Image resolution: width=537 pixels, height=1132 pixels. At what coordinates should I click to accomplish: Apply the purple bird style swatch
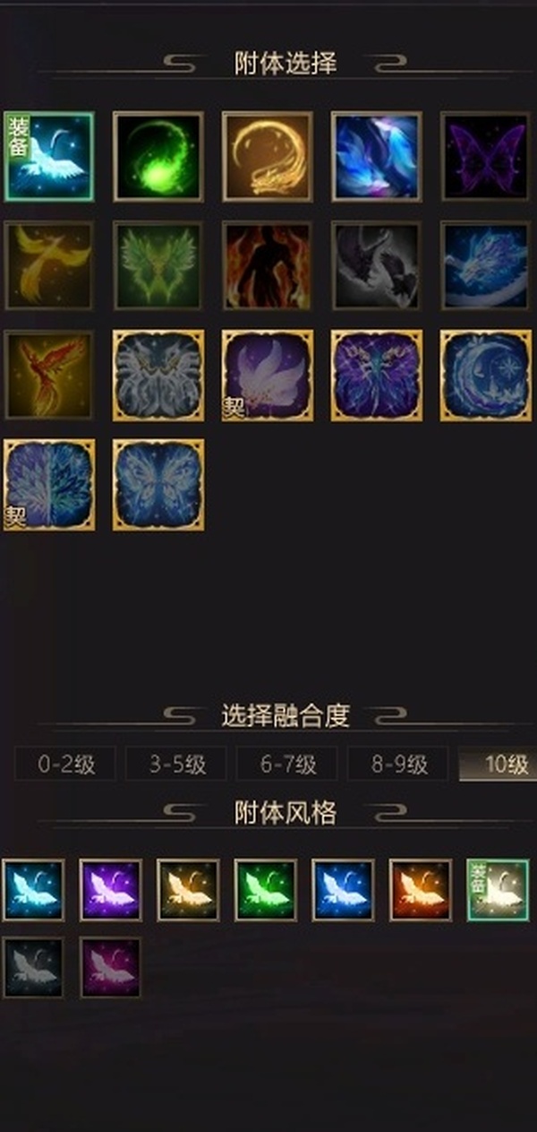(x=111, y=890)
